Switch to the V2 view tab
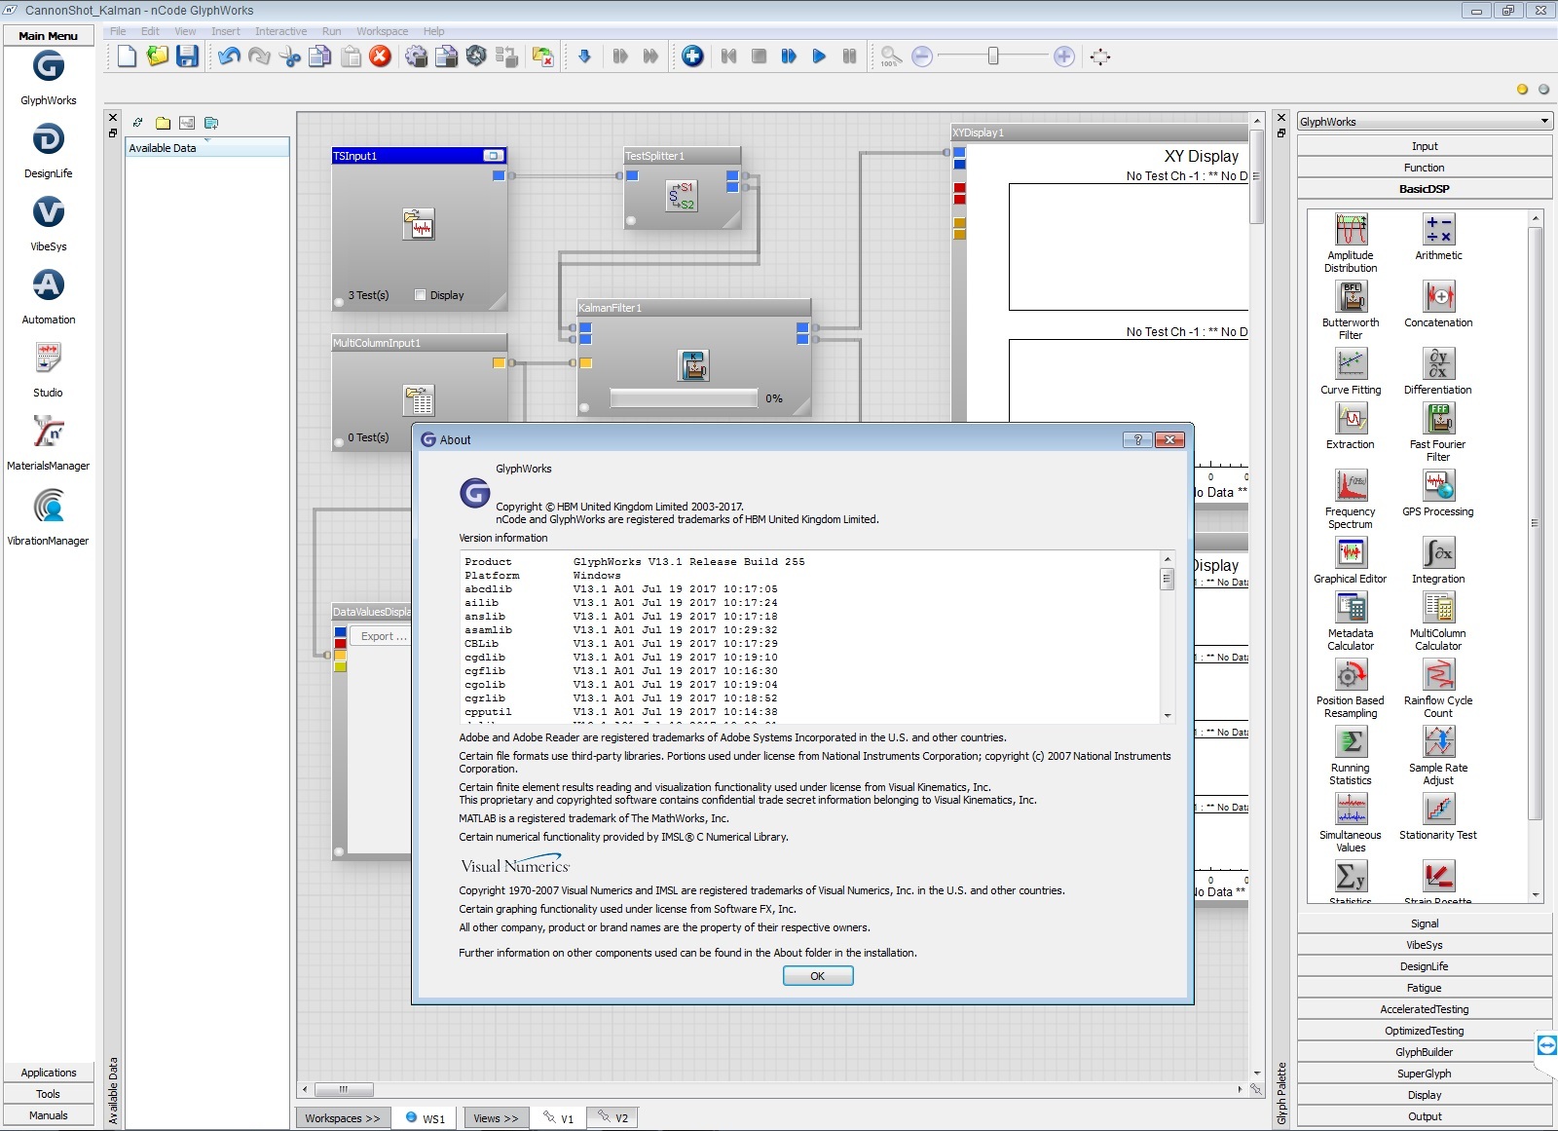Image resolution: width=1558 pixels, height=1131 pixels. [x=613, y=1118]
